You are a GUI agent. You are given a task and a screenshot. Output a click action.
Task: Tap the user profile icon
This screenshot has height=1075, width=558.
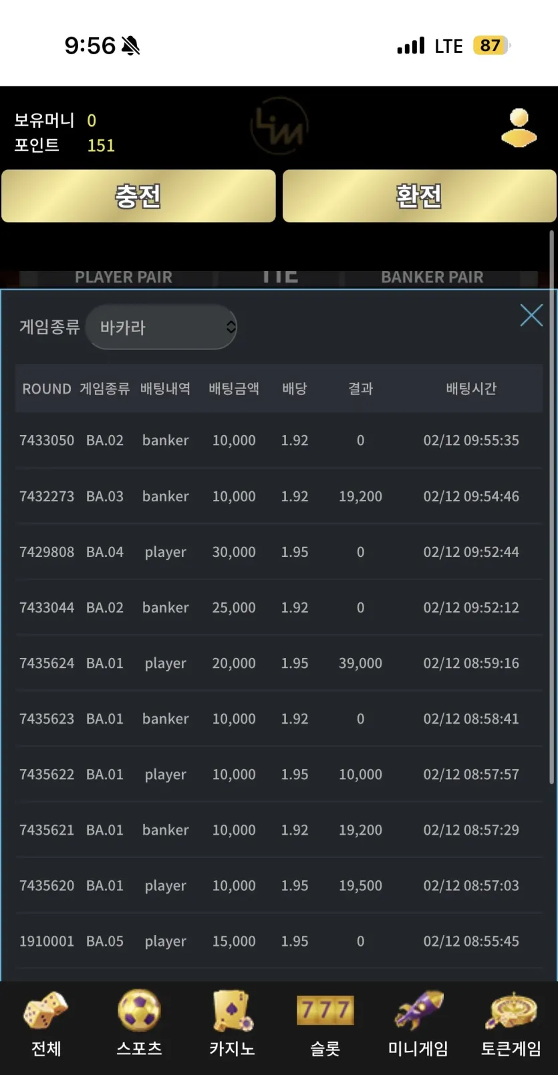(519, 127)
